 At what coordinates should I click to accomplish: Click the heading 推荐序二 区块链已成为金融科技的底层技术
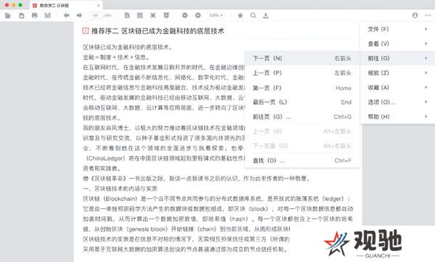(x=157, y=30)
